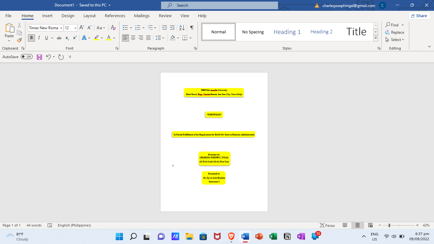
Task: Increase font size with the grow font icon
Action: pos(82,28)
